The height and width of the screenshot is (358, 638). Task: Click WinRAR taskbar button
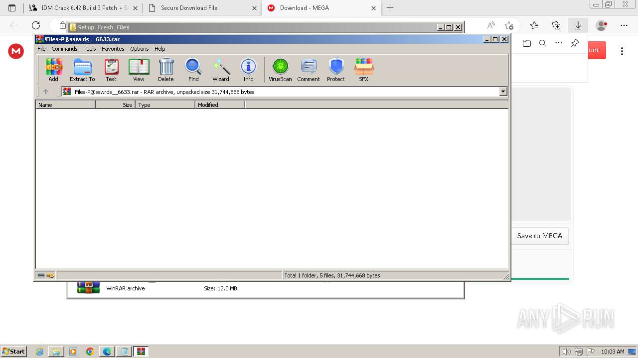(x=141, y=352)
